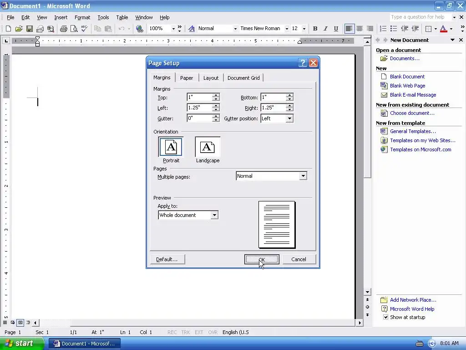Open the File menu
This screenshot has width=466, height=350.
point(10,17)
